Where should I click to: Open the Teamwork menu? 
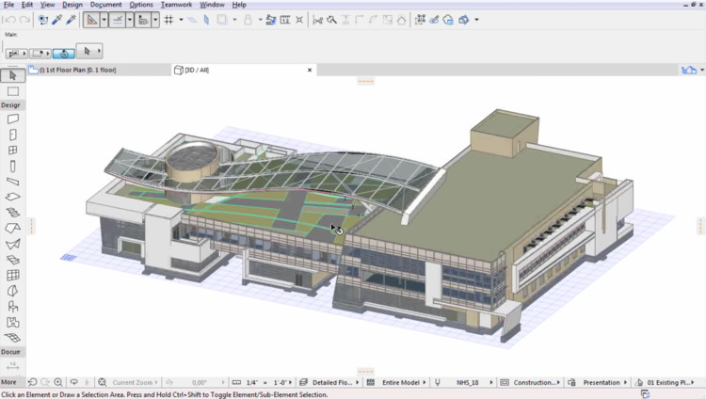click(175, 5)
